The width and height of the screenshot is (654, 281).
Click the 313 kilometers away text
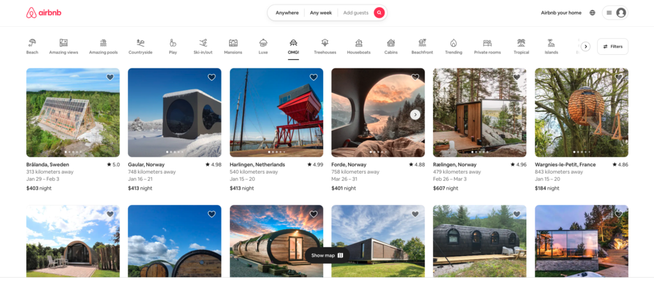pos(50,172)
